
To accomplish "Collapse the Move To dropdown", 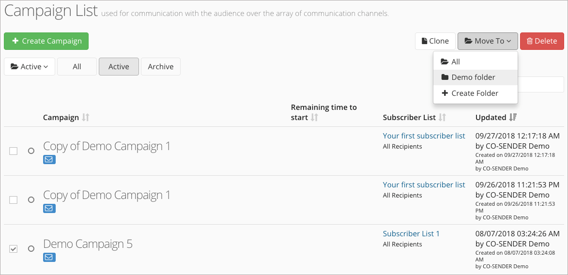I will (x=488, y=41).
